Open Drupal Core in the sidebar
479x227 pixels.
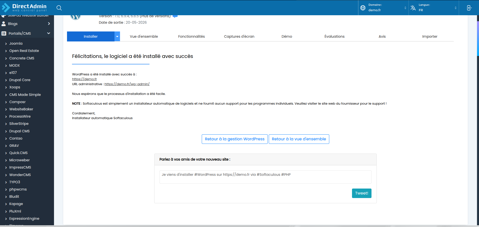tap(20, 80)
